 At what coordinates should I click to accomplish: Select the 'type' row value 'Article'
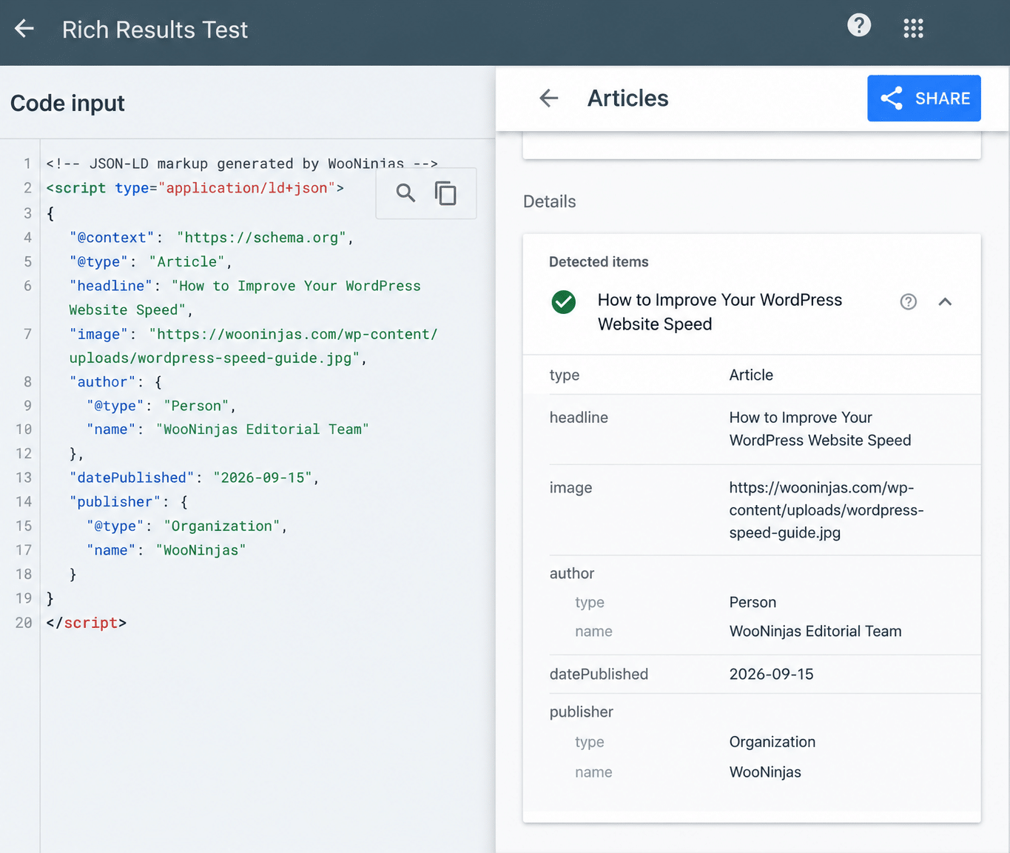[x=751, y=375]
